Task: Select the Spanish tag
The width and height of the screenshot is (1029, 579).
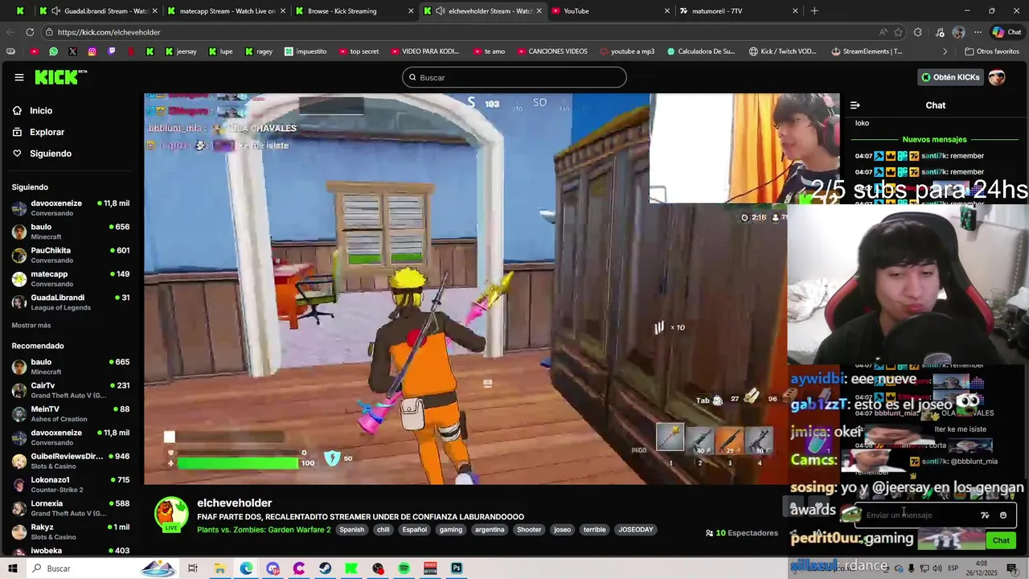Action: [x=351, y=530]
